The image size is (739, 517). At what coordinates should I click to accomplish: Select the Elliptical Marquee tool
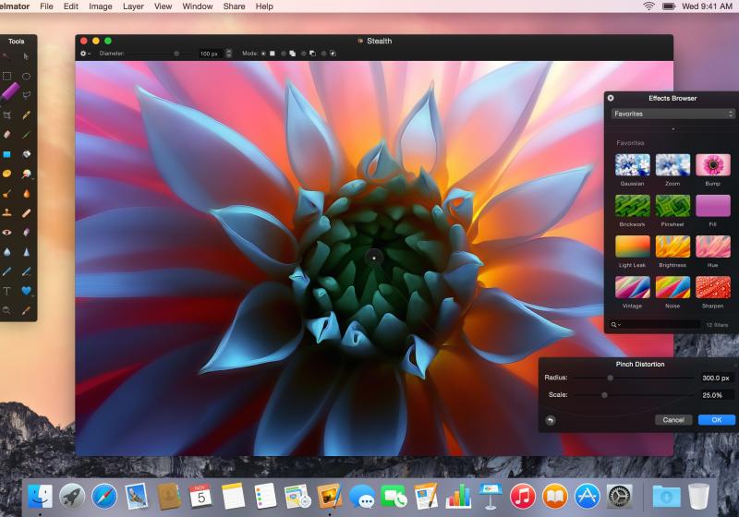(27, 76)
